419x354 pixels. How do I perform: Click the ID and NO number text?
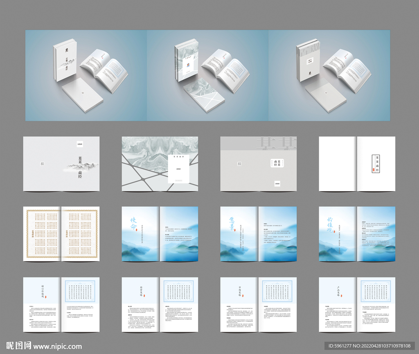point(372,346)
